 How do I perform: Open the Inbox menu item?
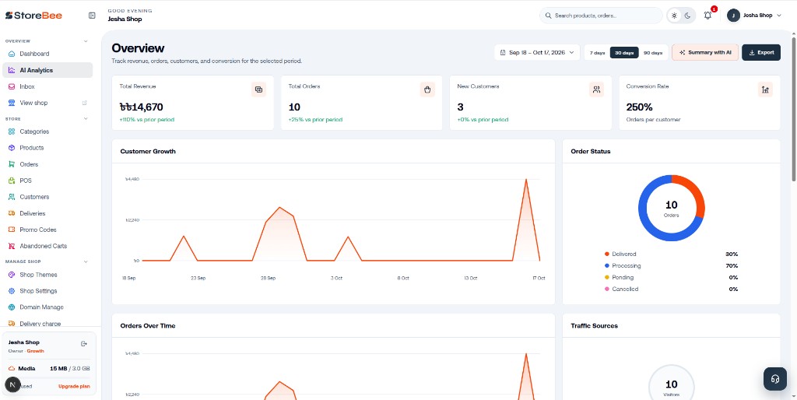pyautogui.click(x=47, y=86)
